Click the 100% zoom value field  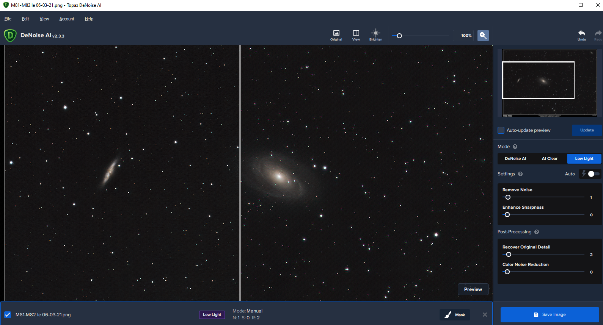pos(463,36)
